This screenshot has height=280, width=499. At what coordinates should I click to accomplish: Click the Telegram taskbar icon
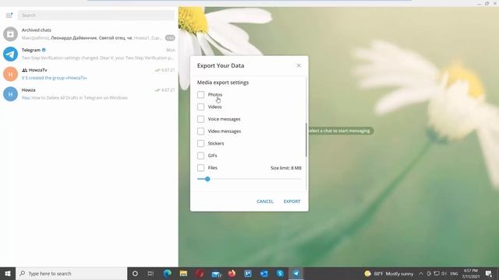(296, 273)
